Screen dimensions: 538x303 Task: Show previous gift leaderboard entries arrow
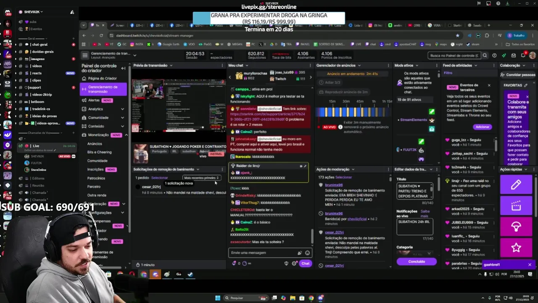click(229, 77)
